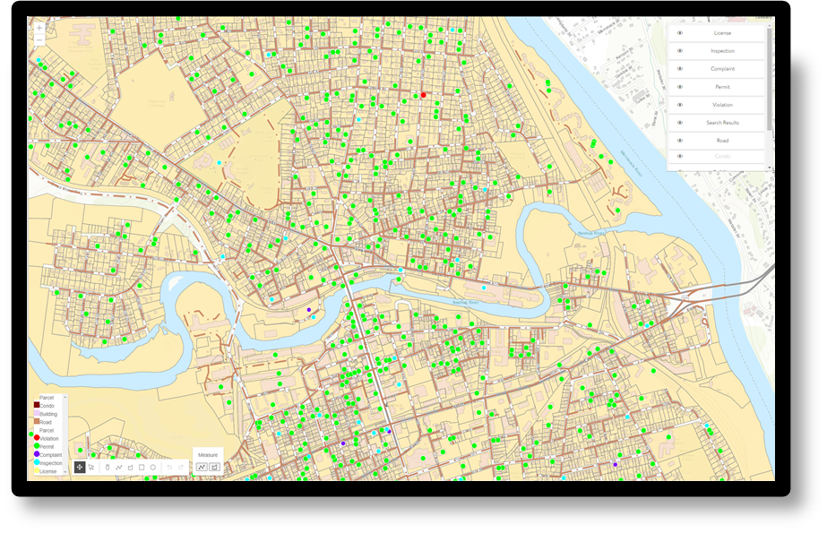Select the draw polyline tool in sketch toolbar
Viewport: 827px width, 533px height.
(x=118, y=467)
